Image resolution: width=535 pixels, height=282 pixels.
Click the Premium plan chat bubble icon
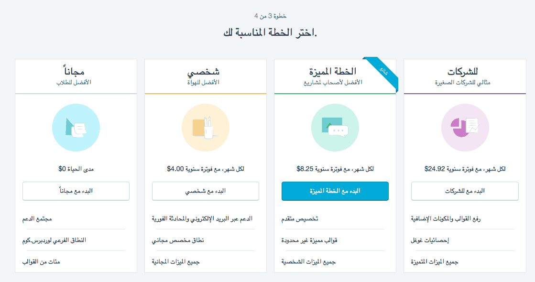[x=335, y=128]
